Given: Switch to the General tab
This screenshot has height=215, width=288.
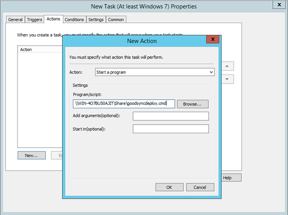Looking at the screenshot, I should click(x=15, y=19).
